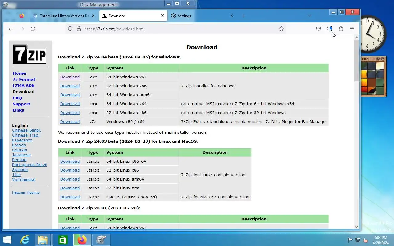Viewport: 394px width, 246px height.
Task: Open File Explorer from taskbar
Action: pos(43,240)
